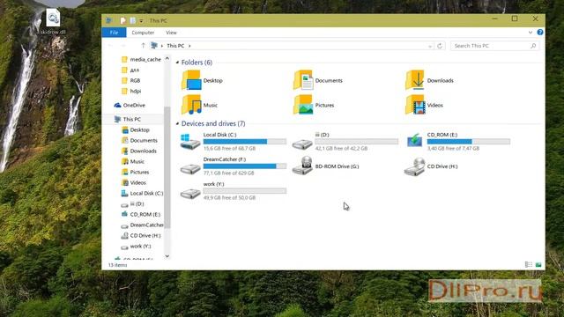The image size is (564, 317).
Task: Open Videos under This PC in sidebar
Action: pyautogui.click(x=134, y=182)
